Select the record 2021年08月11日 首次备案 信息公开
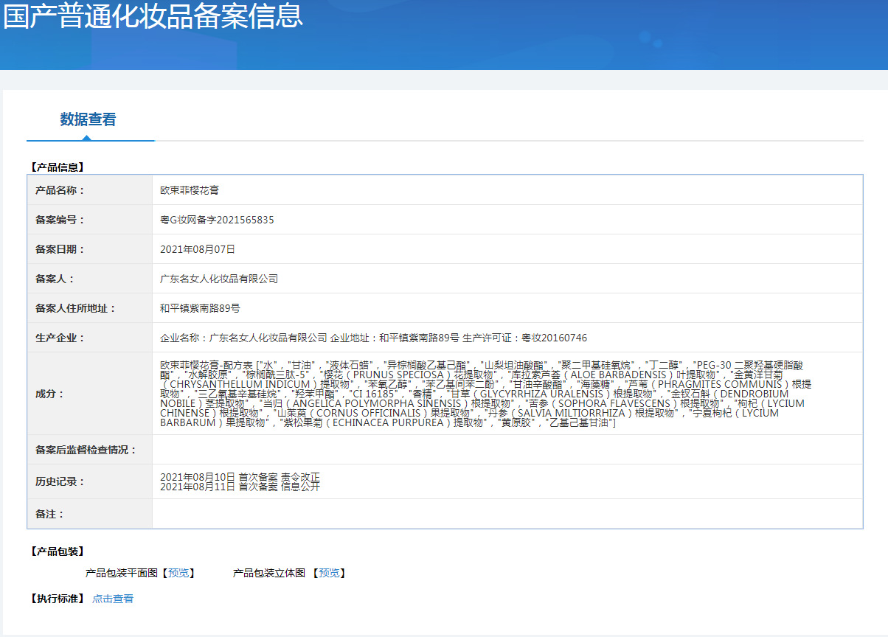Viewport: 888px width, 637px height. click(x=240, y=487)
